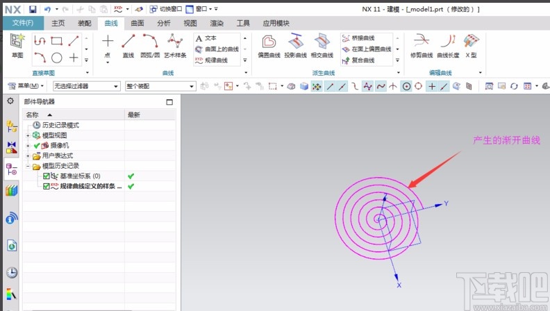
Task: Toggle the Quadrant Point snap button
Action: coord(419,86)
